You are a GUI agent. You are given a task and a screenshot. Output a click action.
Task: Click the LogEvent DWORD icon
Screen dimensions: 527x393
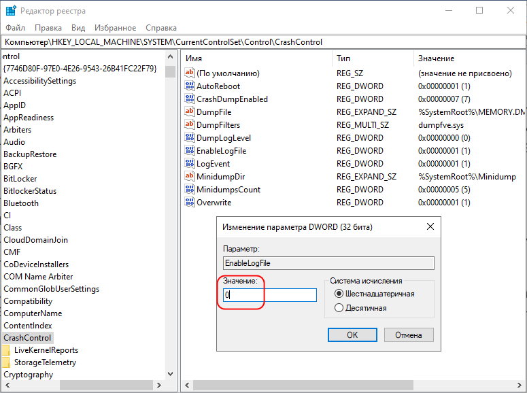tap(190, 163)
